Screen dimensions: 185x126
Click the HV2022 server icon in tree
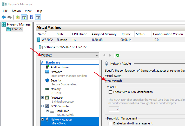click(x=9, y=29)
